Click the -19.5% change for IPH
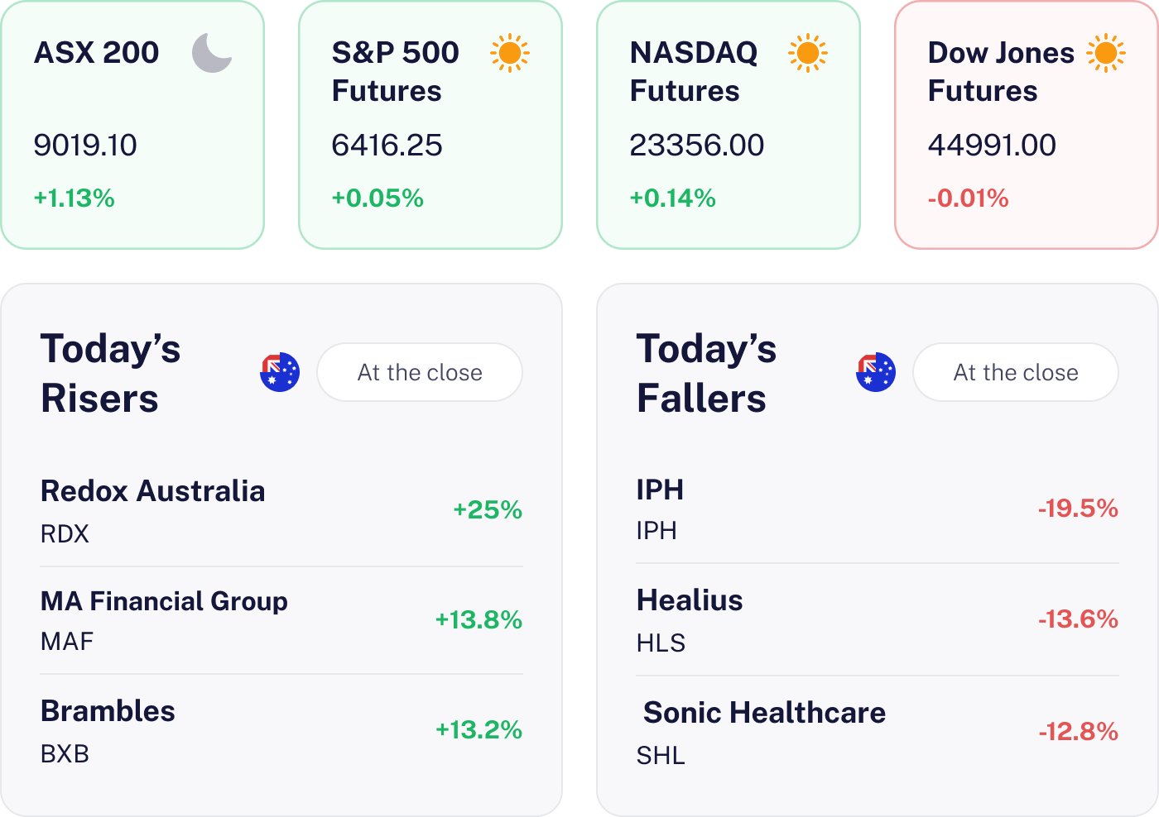This screenshot has width=1159, height=817. (1078, 508)
